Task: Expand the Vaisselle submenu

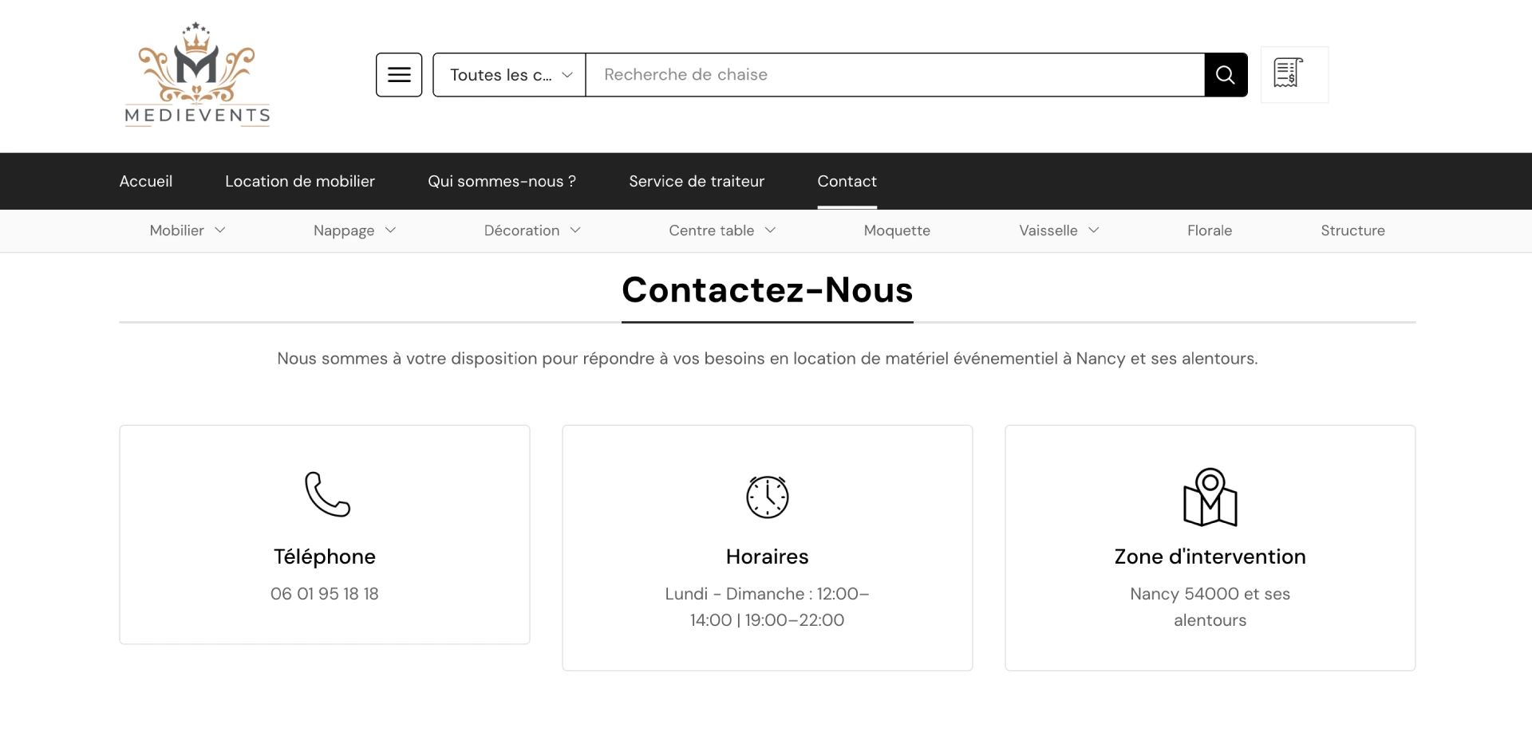Action: (1059, 230)
